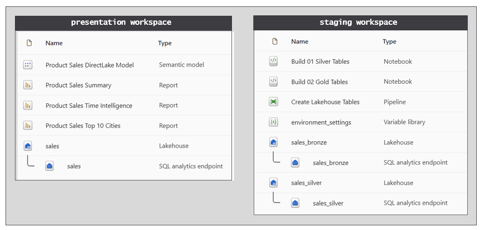481x230 pixels.
Task: Click the report icon beside Product Sales Time Intelligence
Action: (28, 105)
